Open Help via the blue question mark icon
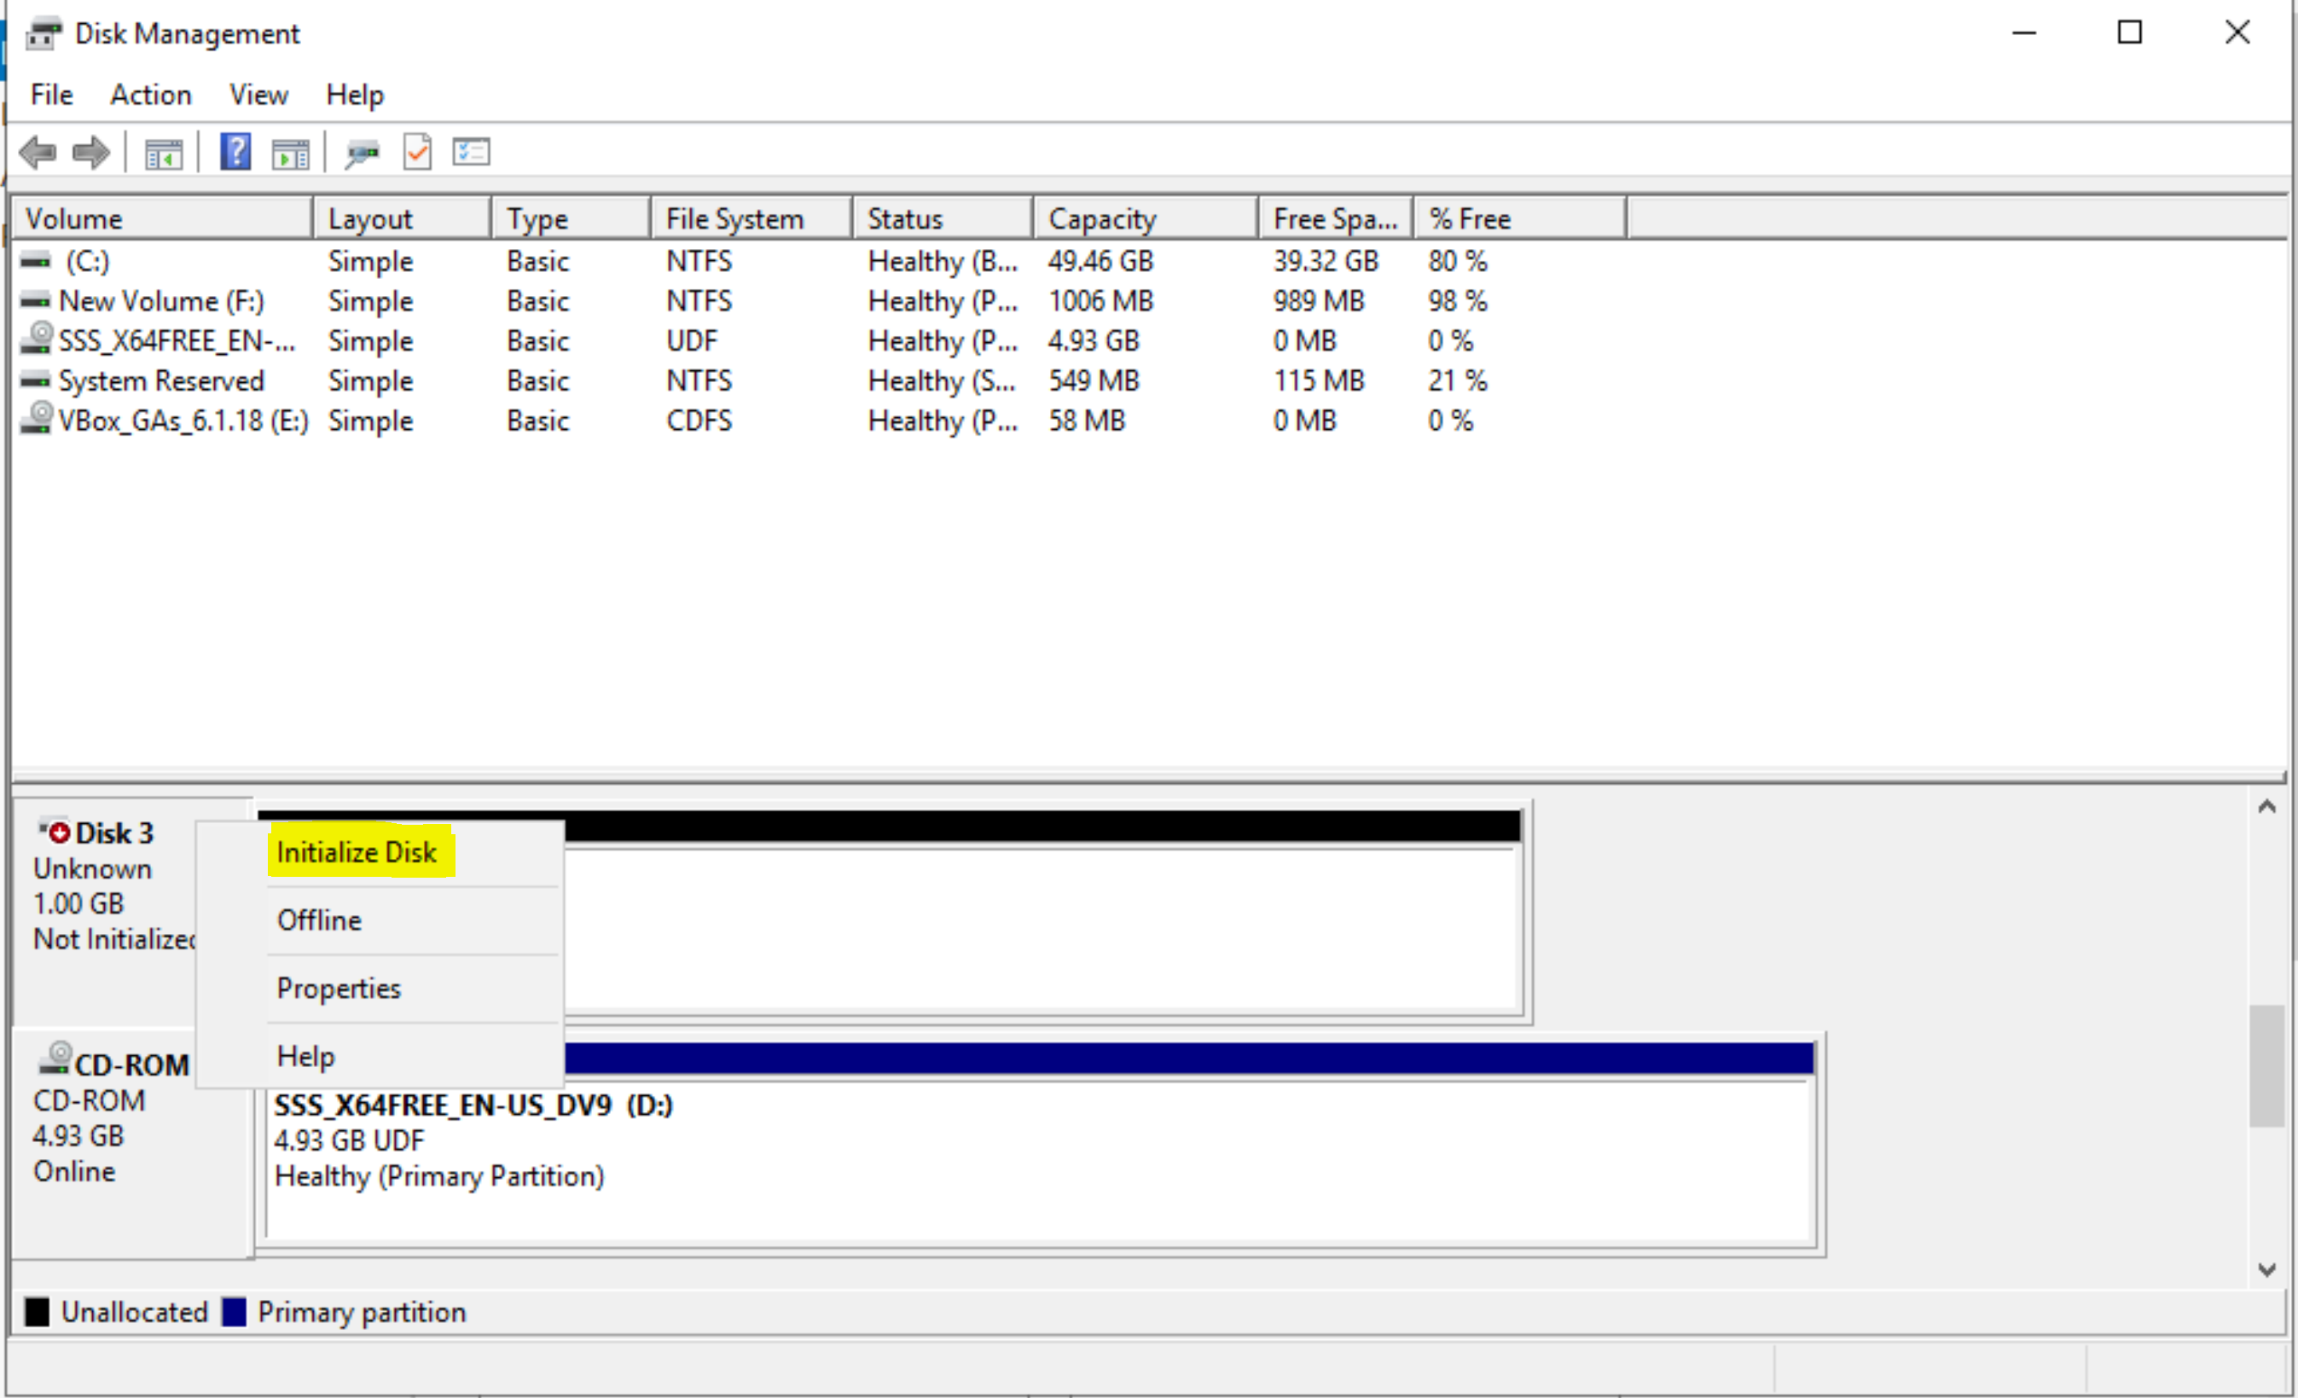The height and width of the screenshot is (1398, 2298). (x=235, y=151)
